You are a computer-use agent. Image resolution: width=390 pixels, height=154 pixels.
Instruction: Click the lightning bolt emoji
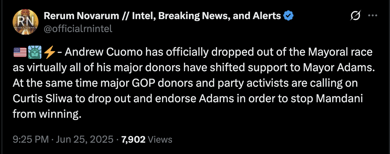point(49,52)
